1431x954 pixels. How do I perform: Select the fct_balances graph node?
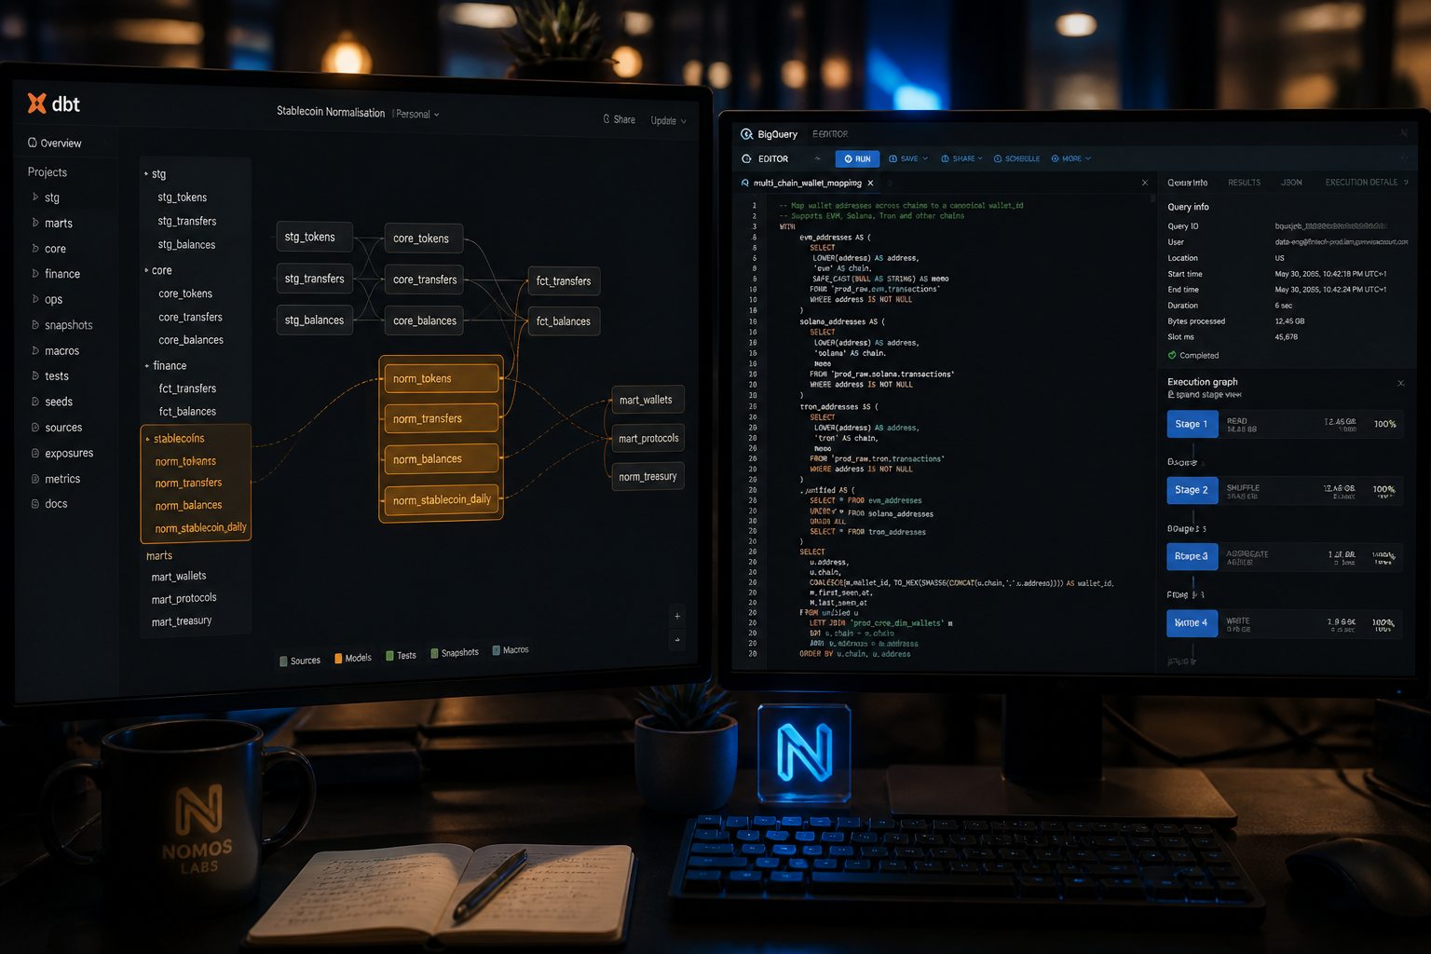[x=564, y=320]
